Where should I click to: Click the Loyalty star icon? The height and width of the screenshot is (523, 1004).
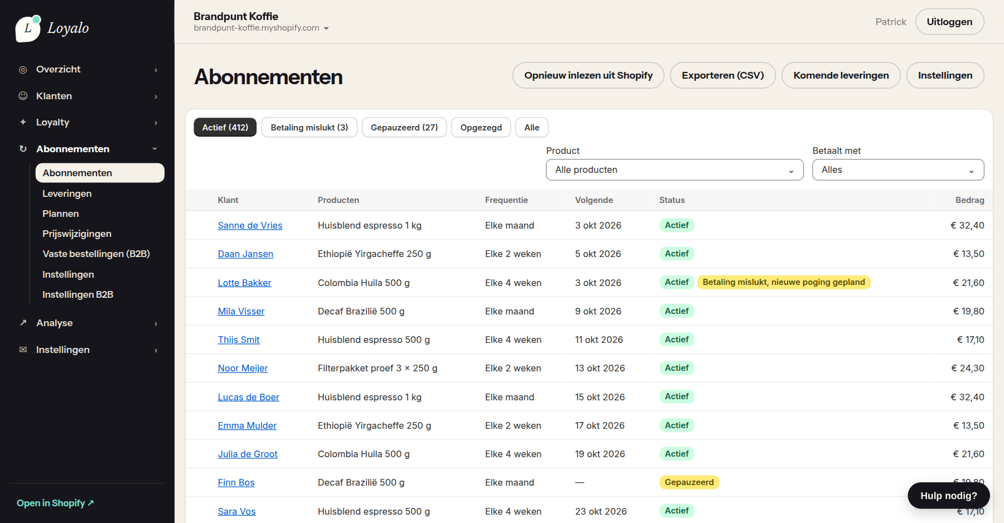23,122
